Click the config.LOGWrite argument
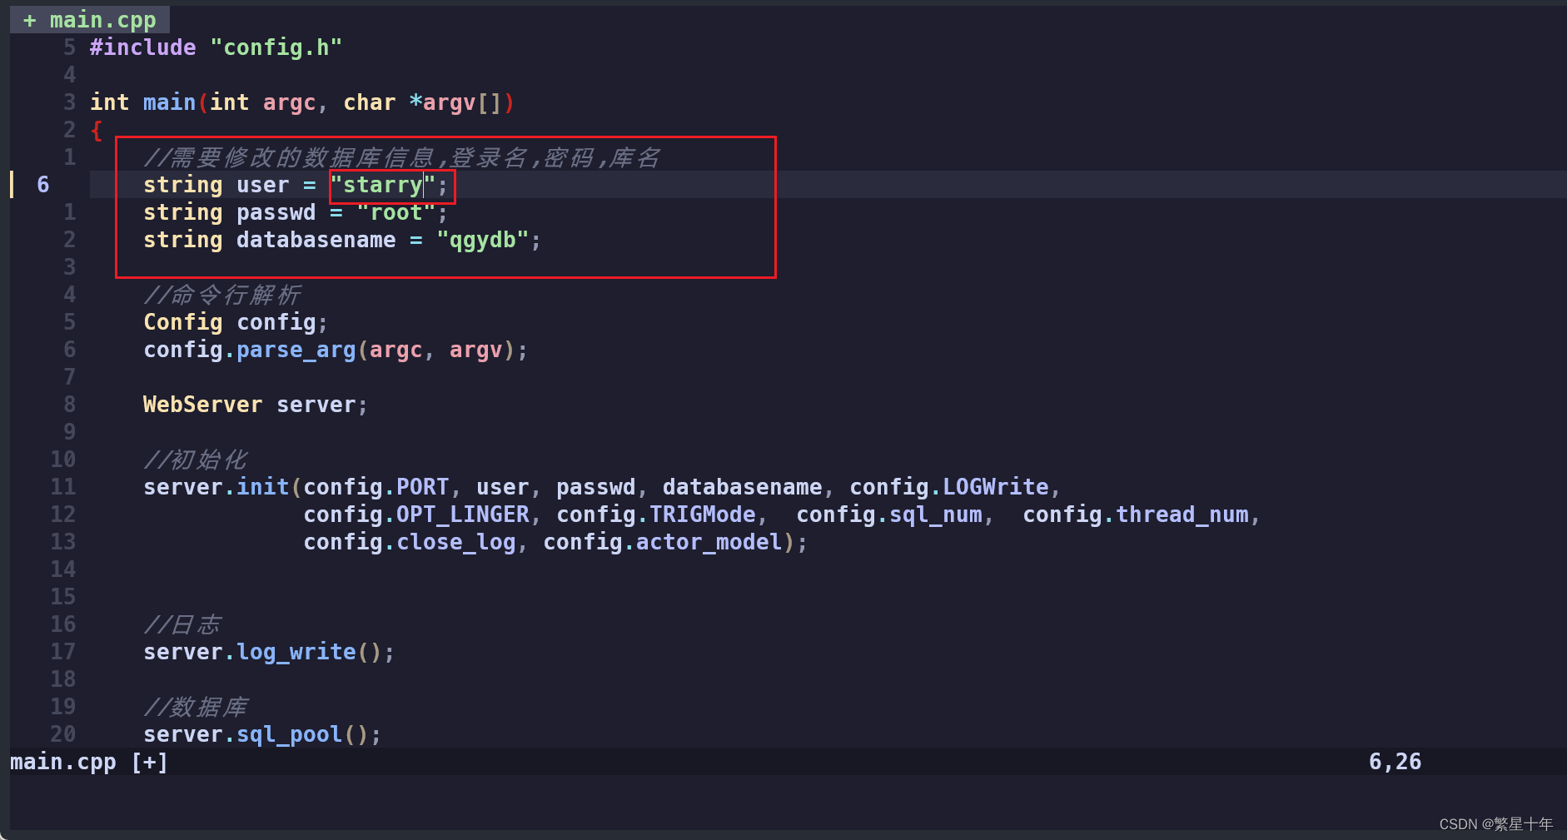1567x840 pixels. pos(949,486)
